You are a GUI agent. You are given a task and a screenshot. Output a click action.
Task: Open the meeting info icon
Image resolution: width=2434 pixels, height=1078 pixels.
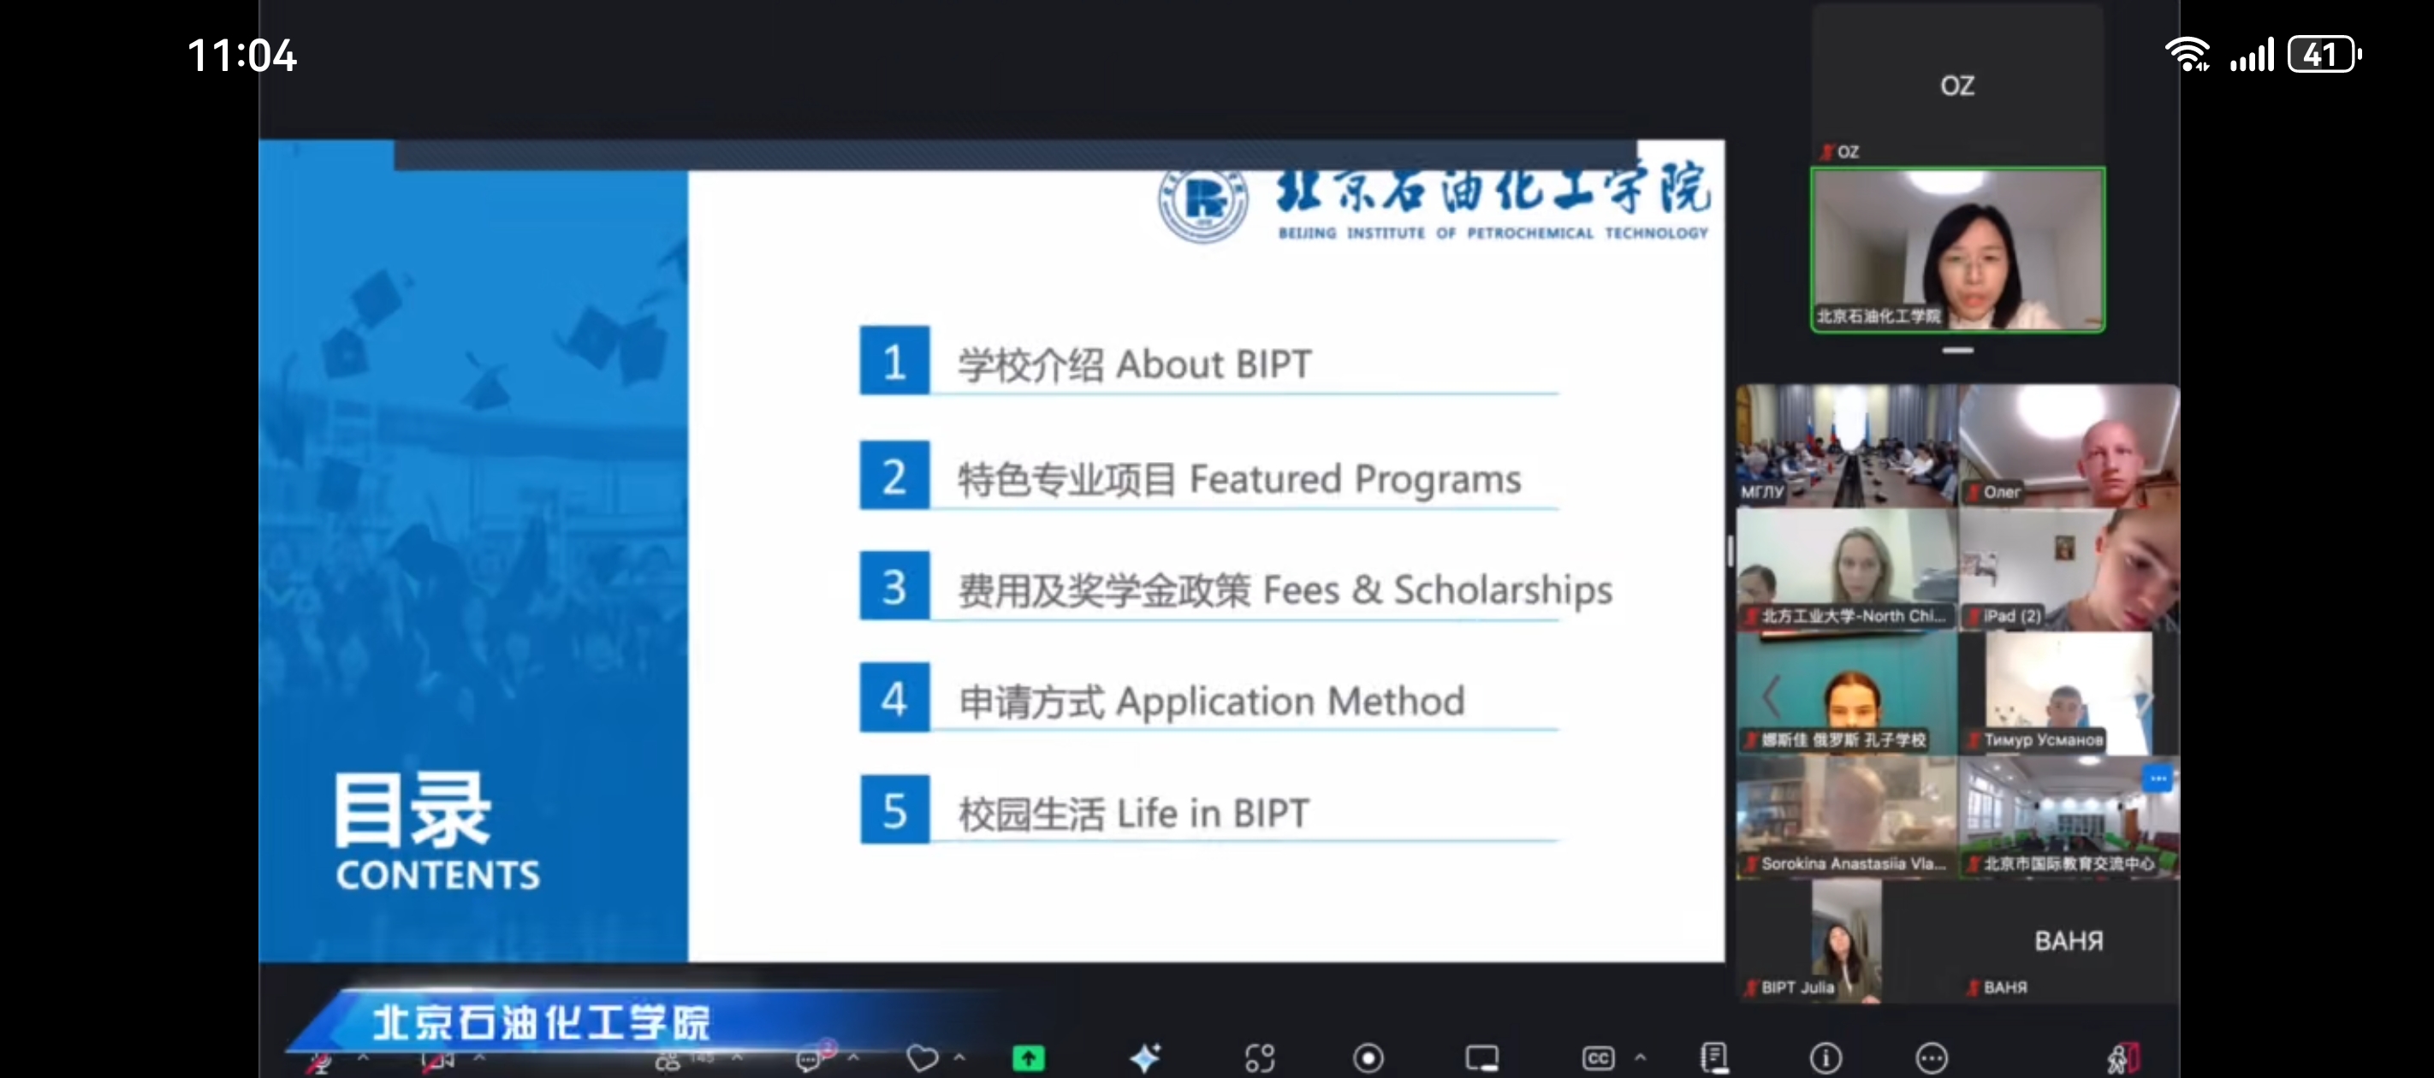click(x=1825, y=1058)
